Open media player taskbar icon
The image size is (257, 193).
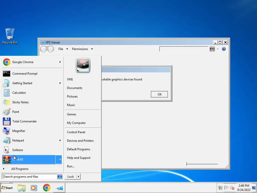point(34,188)
